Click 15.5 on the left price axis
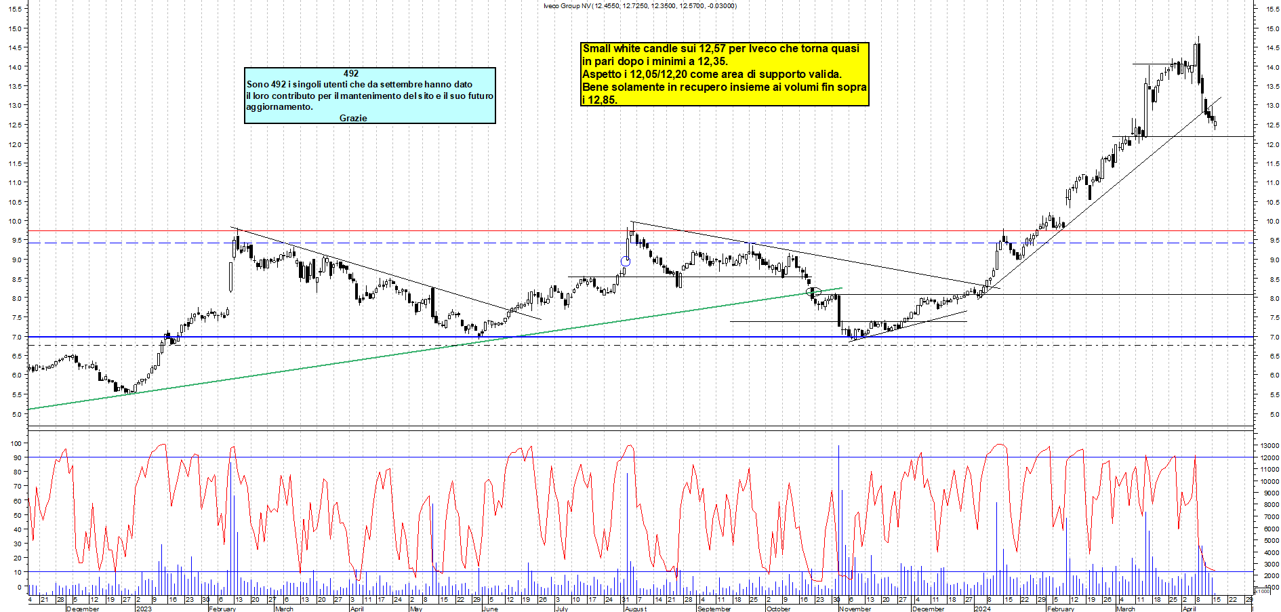 coord(16,9)
